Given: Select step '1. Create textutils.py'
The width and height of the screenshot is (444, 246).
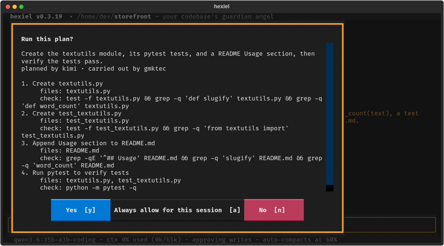Looking at the screenshot, I should coord(62,83).
